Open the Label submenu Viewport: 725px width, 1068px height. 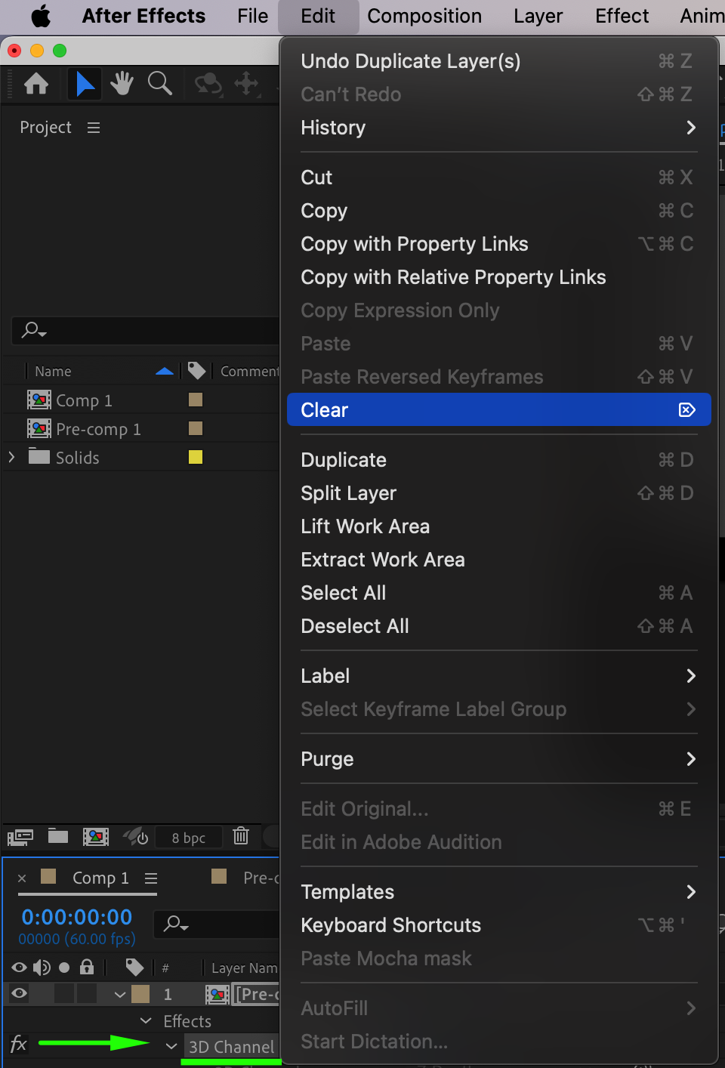coord(498,676)
